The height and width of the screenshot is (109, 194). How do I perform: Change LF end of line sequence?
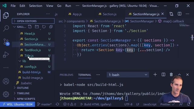[138, 104]
